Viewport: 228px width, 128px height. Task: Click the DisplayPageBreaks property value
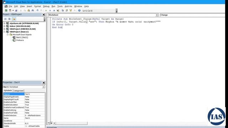35,97
